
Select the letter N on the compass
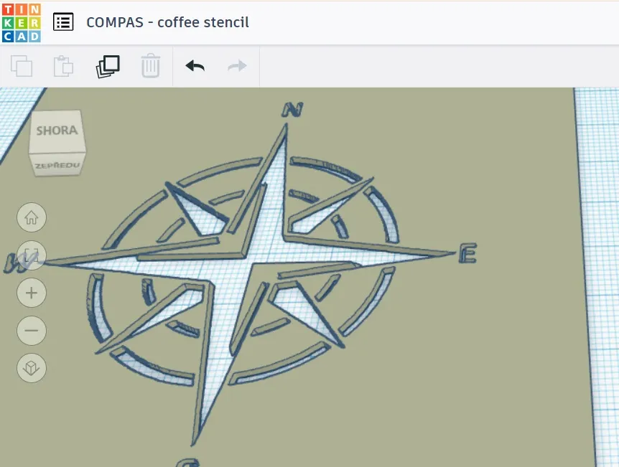pyautogui.click(x=293, y=109)
